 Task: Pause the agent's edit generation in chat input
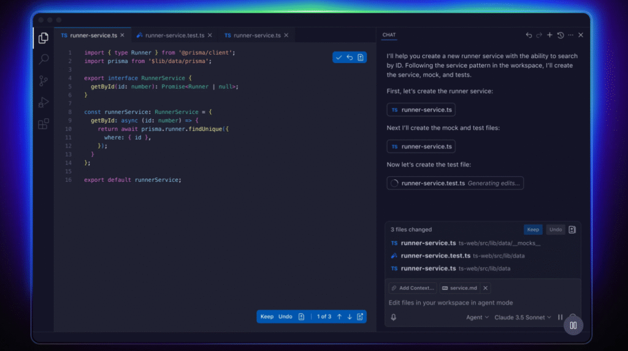560,317
